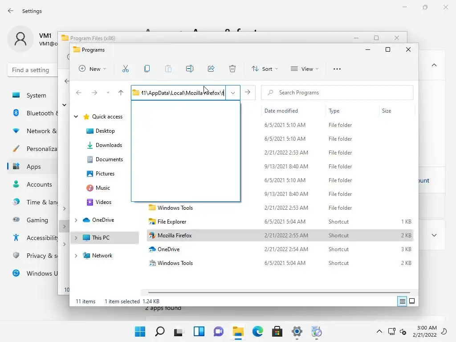Open recent locations dropdown arrow
The height and width of the screenshot is (342, 456).
pyautogui.click(x=108, y=93)
